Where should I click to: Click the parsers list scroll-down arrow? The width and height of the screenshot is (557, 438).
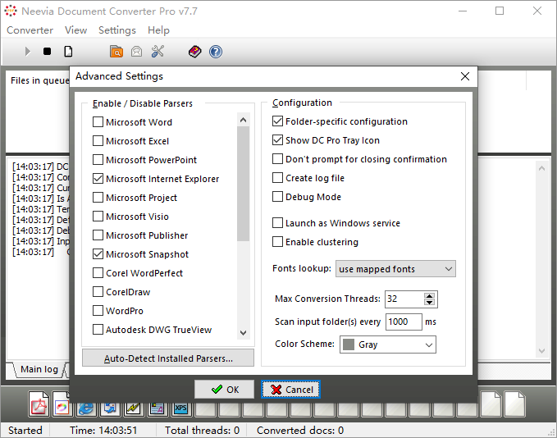pos(244,332)
